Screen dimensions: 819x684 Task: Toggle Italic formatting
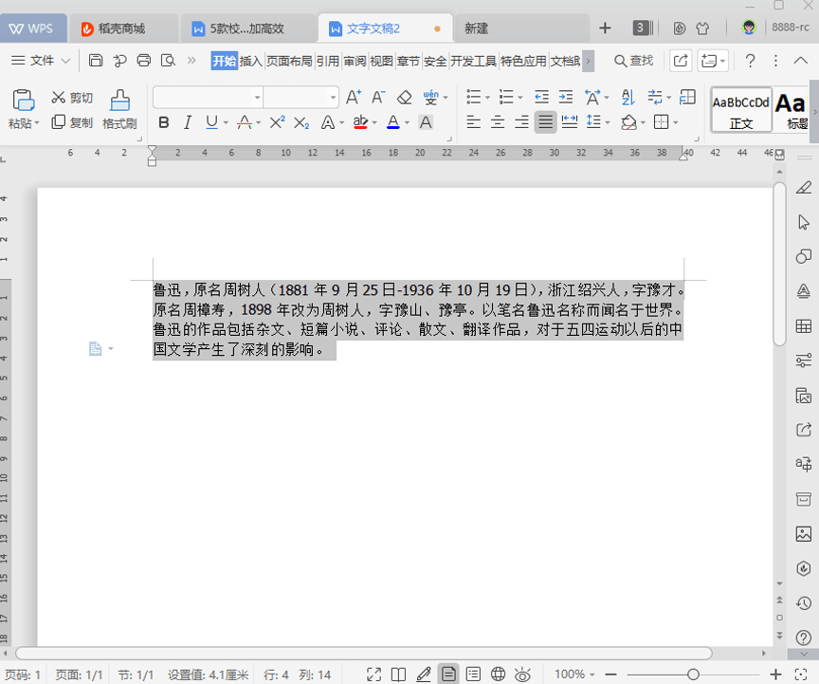(188, 123)
